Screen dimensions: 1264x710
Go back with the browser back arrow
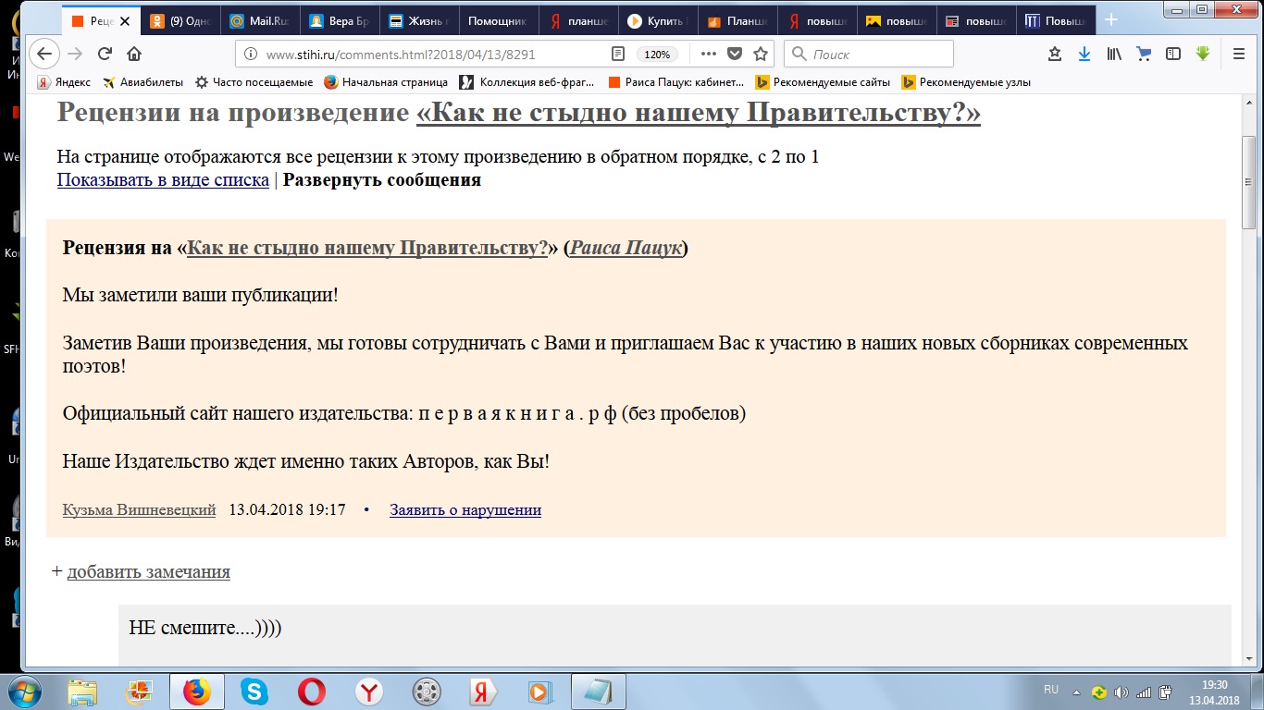43,54
